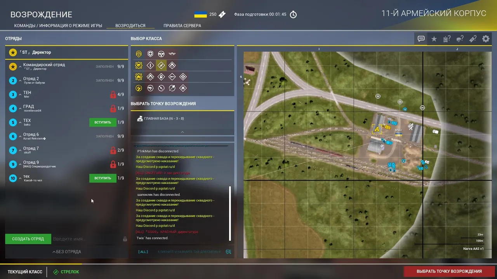Select the ГЛАВНАЯ БАЗА spawn point
Viewport: 497px width, 279px height.
click(182, 119)
